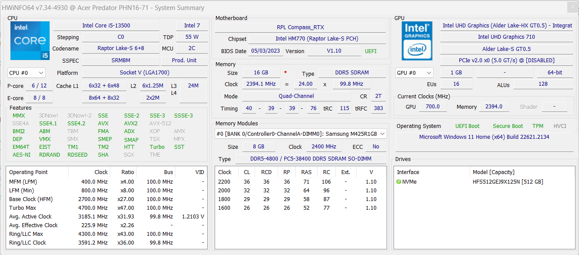Click the Intel HM770 chipset field

[x=317, y=39]
